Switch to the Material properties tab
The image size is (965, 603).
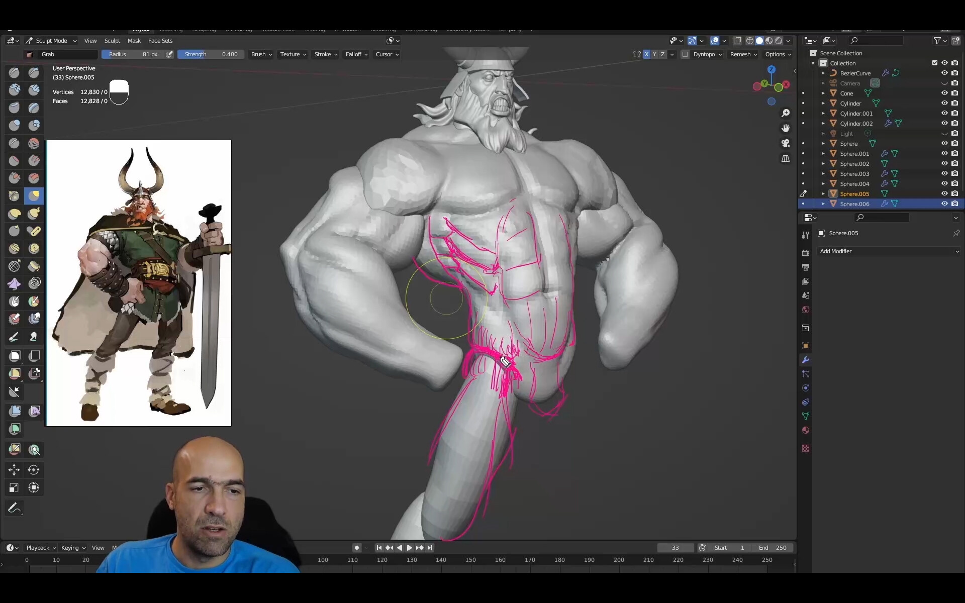tap(805, 430)
